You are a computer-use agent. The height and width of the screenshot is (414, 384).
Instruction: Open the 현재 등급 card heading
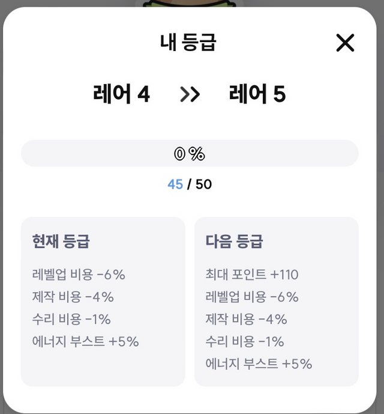61,241
